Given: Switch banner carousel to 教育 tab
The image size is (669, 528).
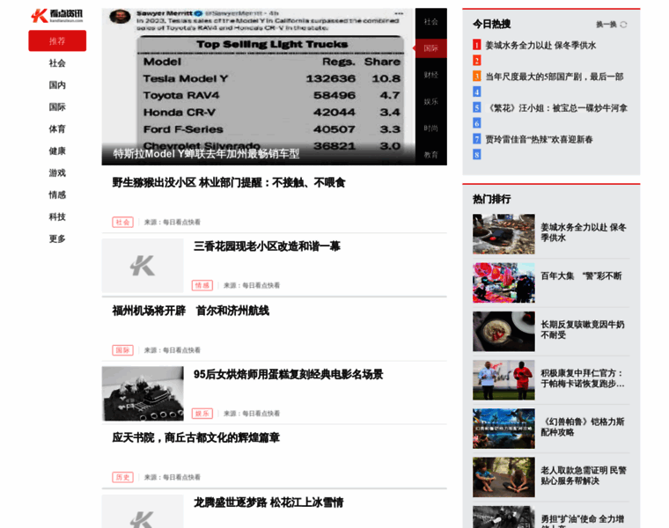Looking at the screenshot, I should (x=431, y=155).
